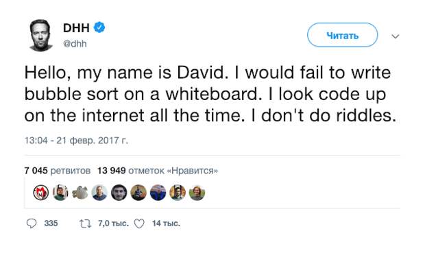Open the third gray elephant avatar
The width and height of the screenshot is (425, 255).
pyautogui.click(x=80, y=193)
